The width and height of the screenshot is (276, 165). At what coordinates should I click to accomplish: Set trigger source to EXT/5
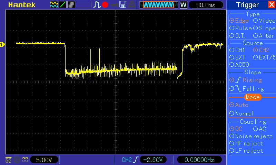[x=264, y=57]
